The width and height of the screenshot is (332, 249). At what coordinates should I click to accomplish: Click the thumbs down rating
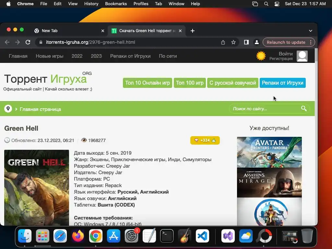pos(196,140)
